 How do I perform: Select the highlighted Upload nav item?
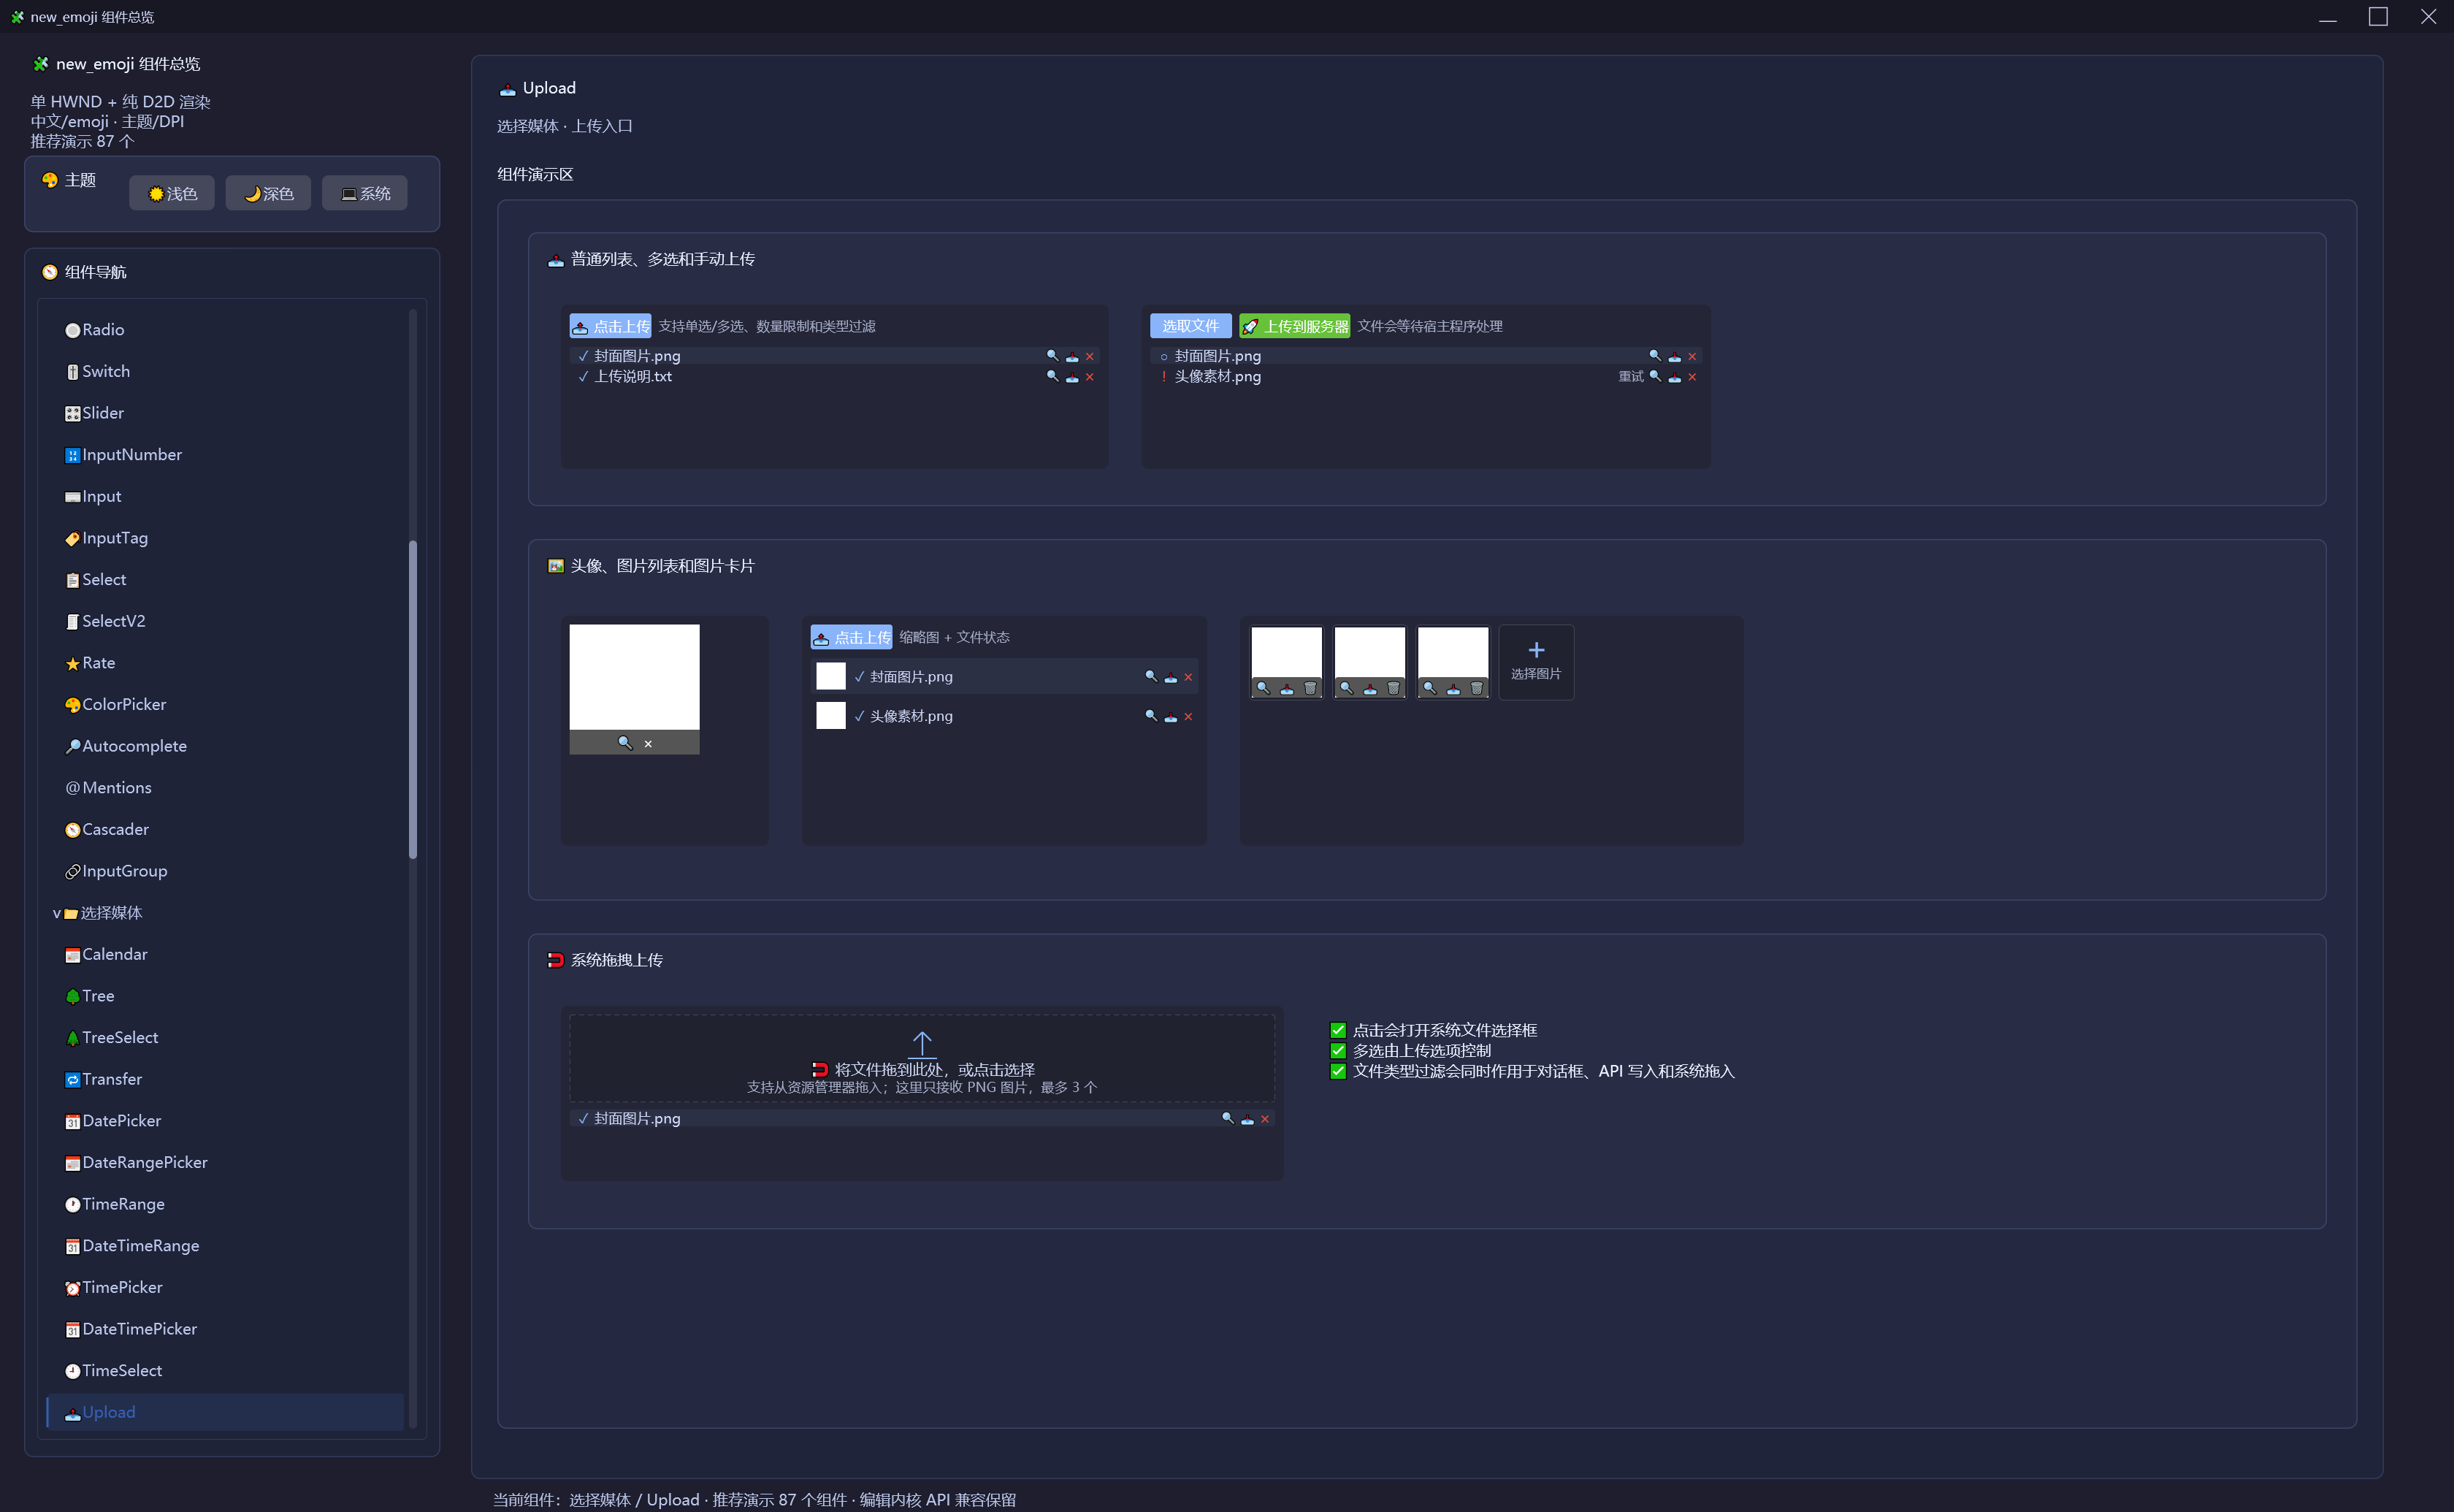[x=225, y=1413]
